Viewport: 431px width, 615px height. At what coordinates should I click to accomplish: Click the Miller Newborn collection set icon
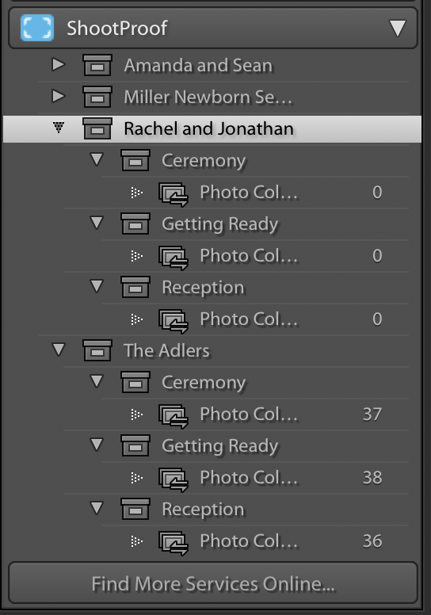click(x=97, y=97)
